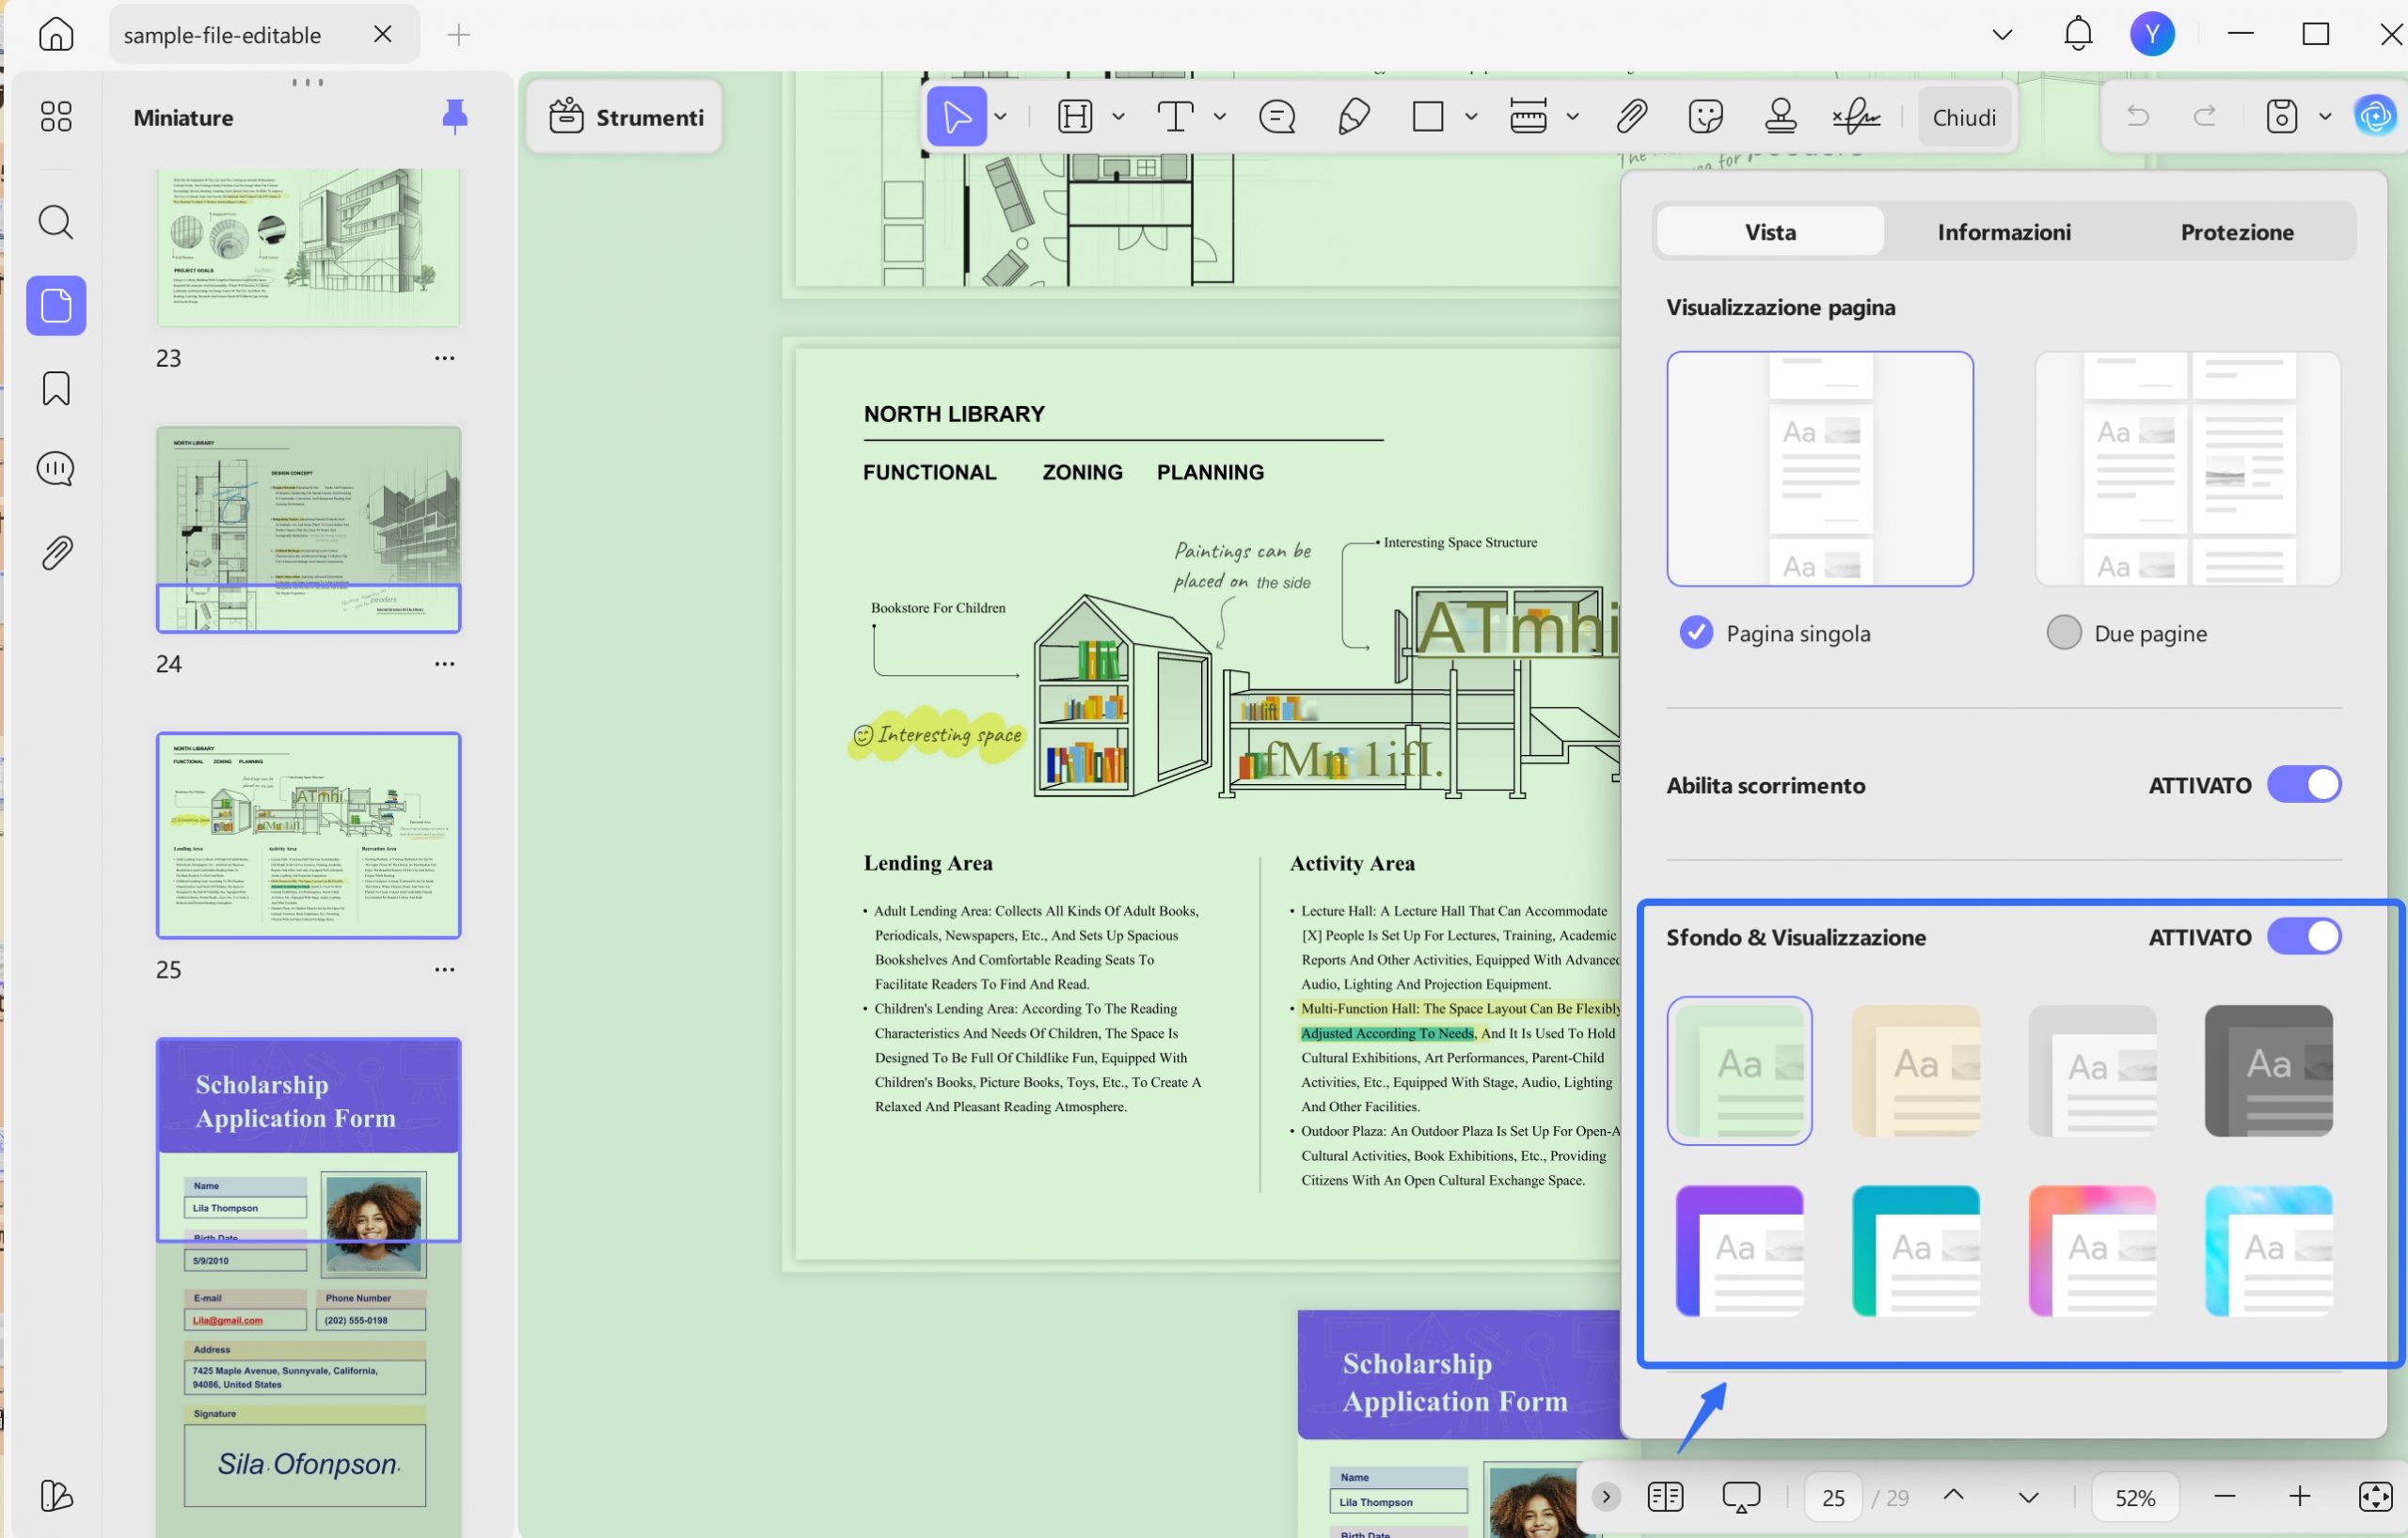Click the page number field showing 25

click(1833, 1497)
